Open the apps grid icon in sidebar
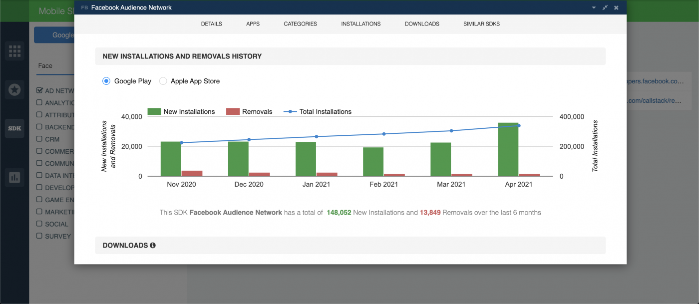The width and height of the screenshot is (699, 304). pos(14,51)
